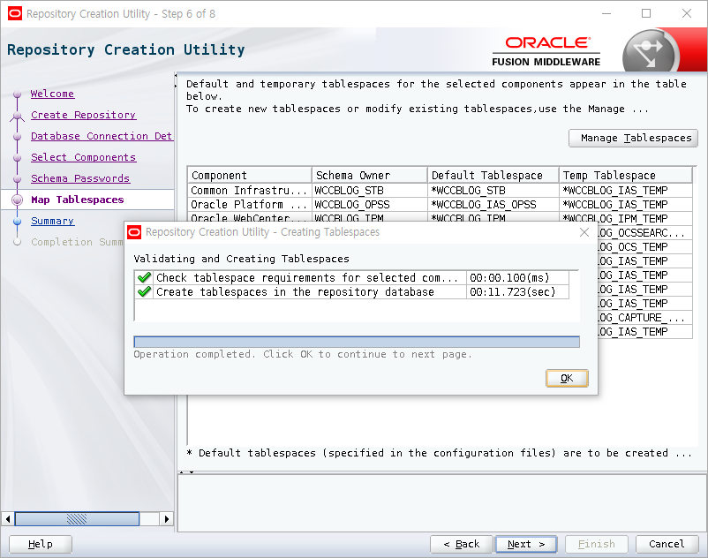Open the Database Connection Details step link
Screen dimensions: 708x558
click(102, 136)
